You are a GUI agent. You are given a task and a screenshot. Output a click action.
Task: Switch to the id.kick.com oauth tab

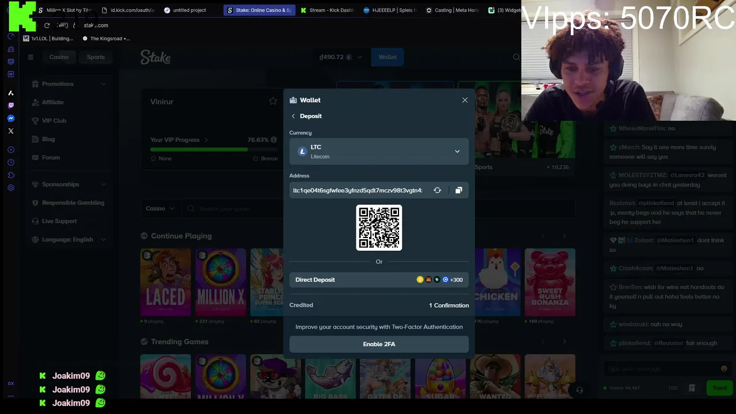point(128,10)
